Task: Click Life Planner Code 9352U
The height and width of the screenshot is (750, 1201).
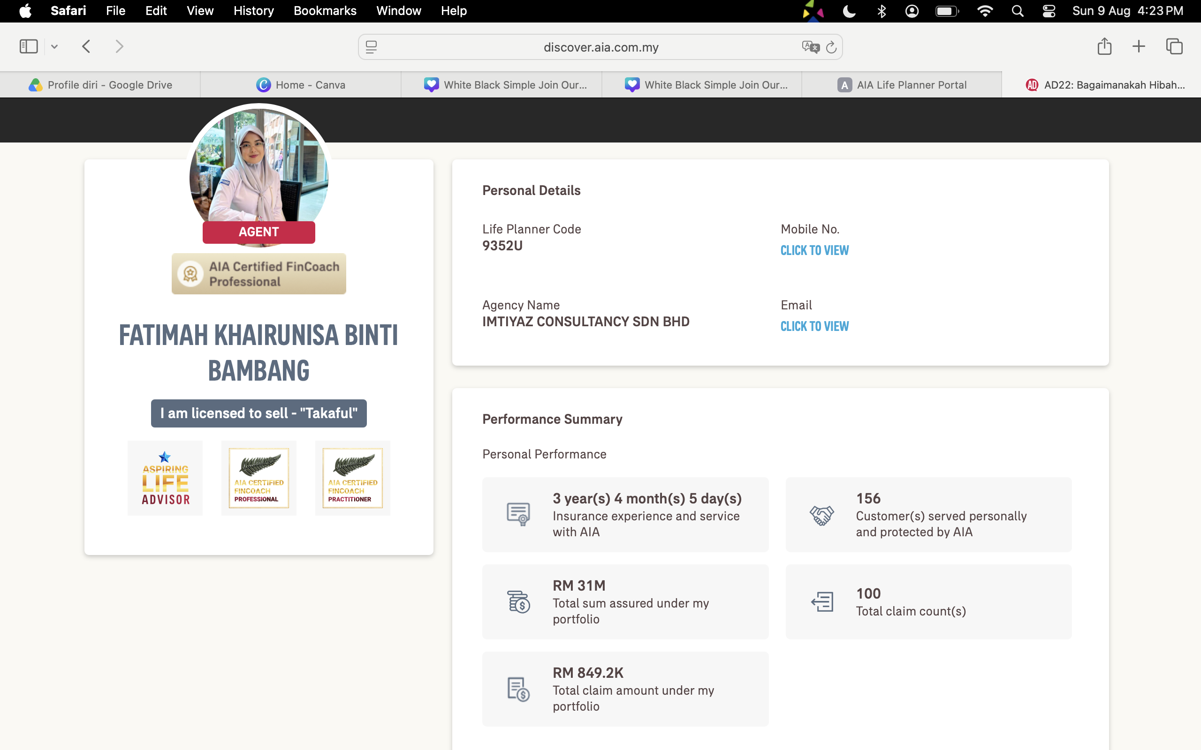Action: click(502, 246)
